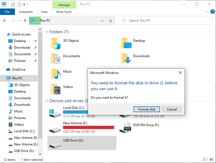Click the Search This PC field
This screenshot has height=163, width=216.
(165, 21)
